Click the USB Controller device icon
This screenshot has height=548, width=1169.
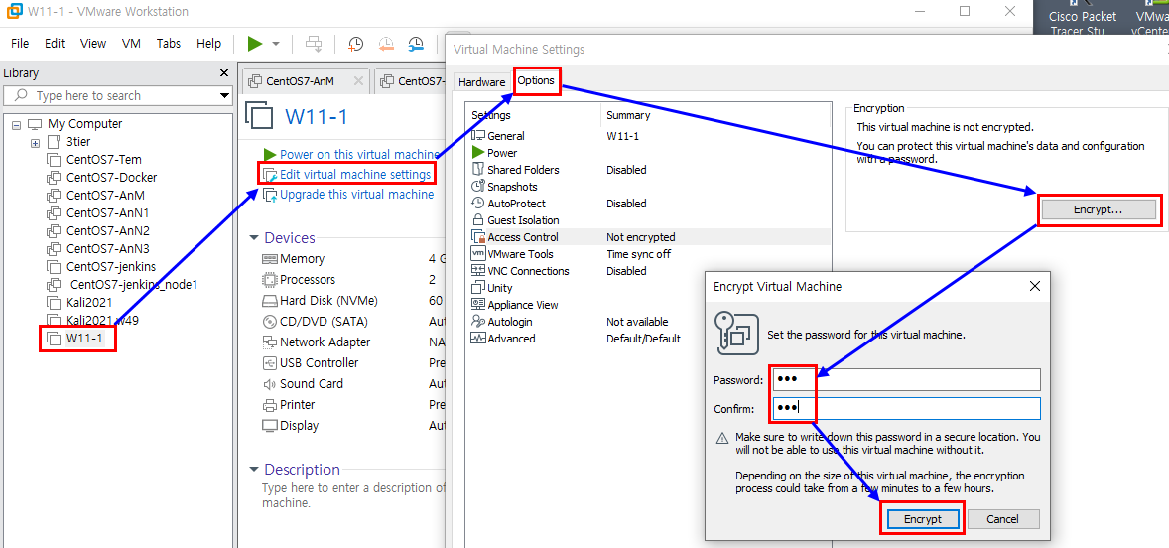pyautogui.click(x=269, y=363)
